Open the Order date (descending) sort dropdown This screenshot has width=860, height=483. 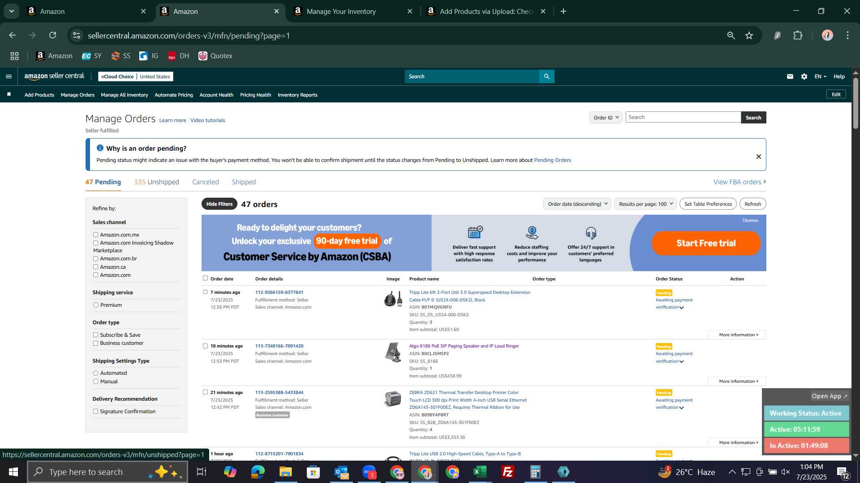[x=577, y=204]
